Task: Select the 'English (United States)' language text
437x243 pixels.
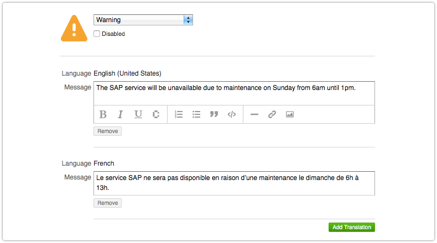Action: click(x=127, y=73)
